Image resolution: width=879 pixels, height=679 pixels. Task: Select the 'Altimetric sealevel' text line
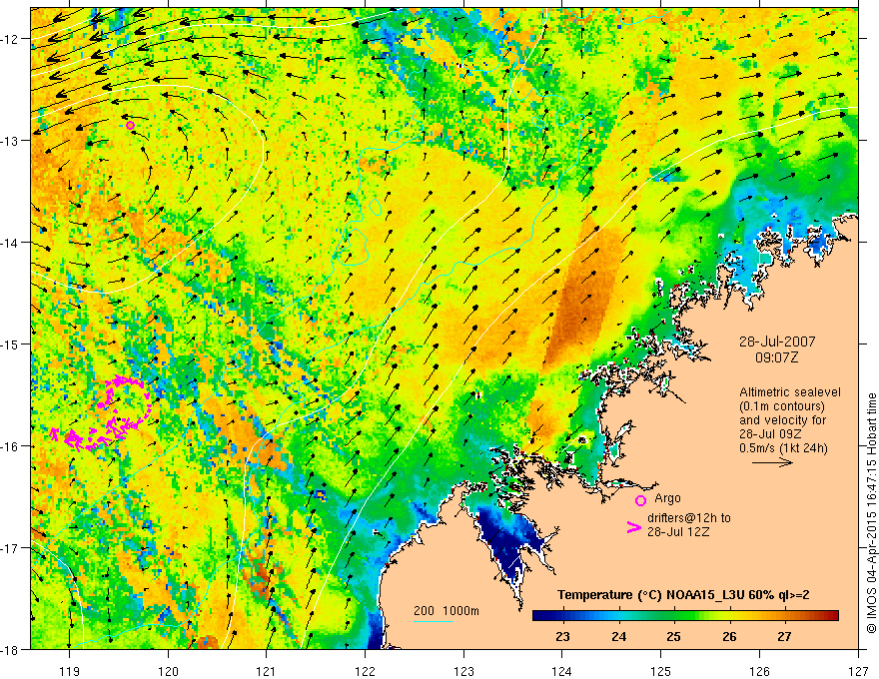pos(790,392)
